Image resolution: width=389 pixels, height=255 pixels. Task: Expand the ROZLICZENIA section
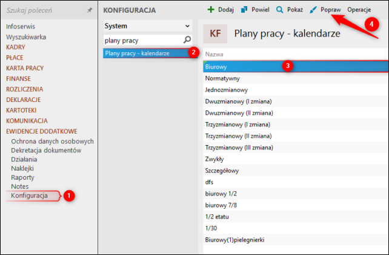25,89
